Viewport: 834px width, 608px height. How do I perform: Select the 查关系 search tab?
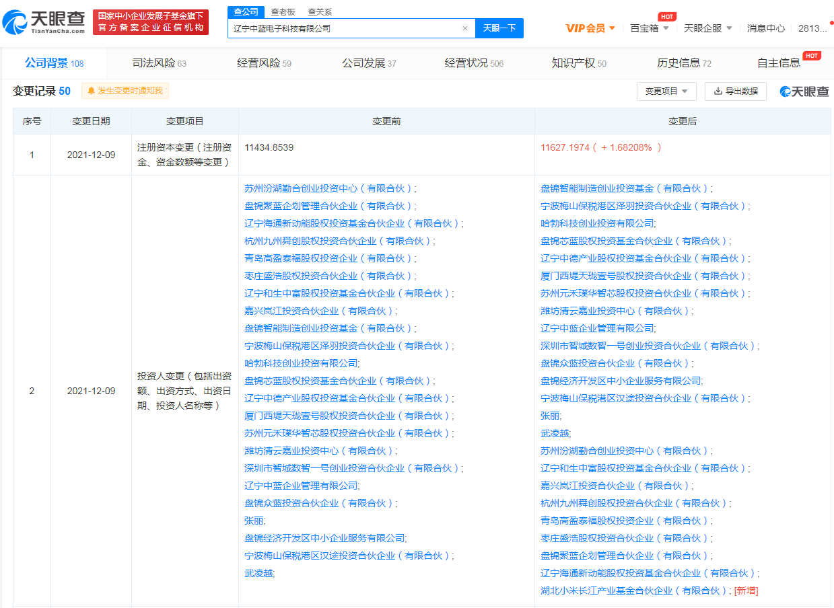point(320,12)
